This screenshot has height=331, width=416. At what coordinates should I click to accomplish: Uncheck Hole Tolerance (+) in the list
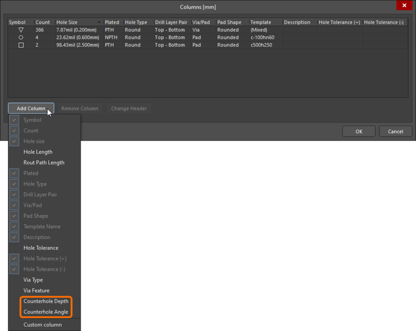14,258
